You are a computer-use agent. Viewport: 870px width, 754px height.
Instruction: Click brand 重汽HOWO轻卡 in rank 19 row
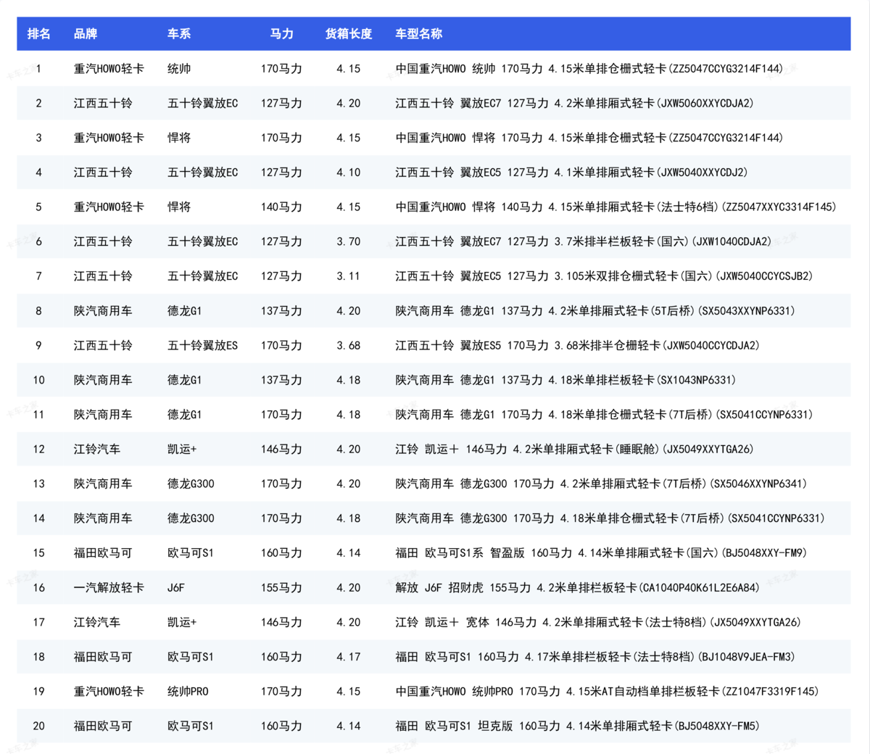109,692
